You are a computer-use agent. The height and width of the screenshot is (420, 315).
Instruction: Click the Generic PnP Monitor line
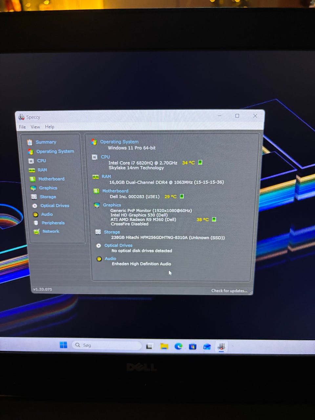tap(151, 211)
